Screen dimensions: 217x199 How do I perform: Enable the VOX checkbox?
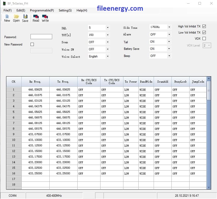click(x=204, y=38)
